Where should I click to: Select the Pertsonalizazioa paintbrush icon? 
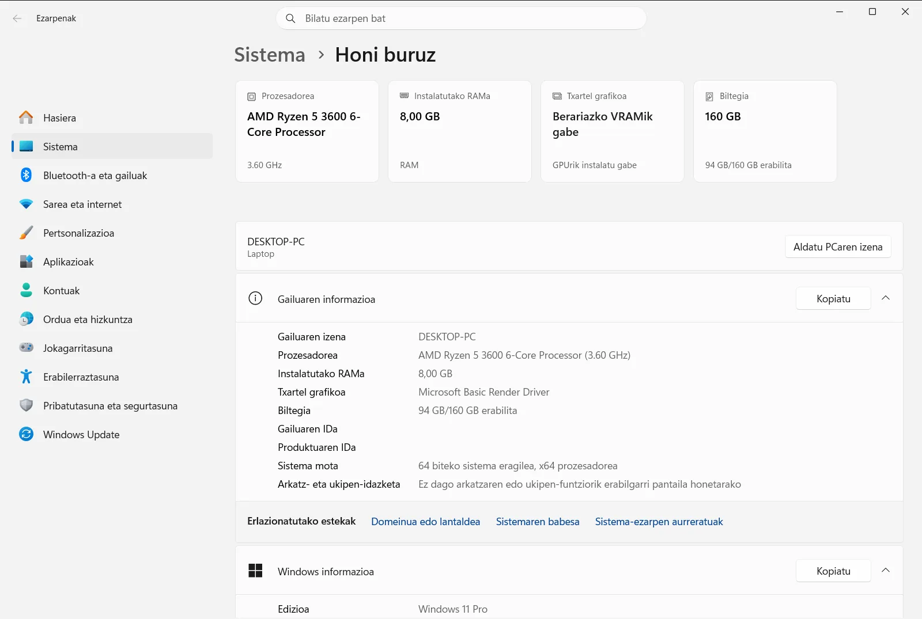point(26,233)
